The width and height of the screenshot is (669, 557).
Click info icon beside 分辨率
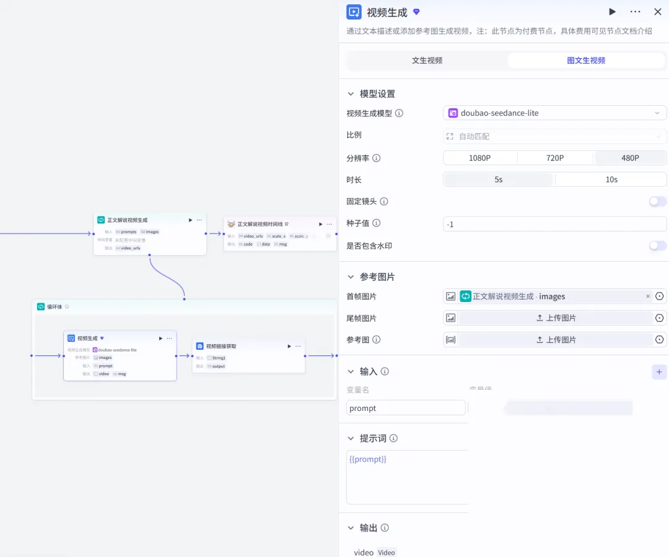pyautogui.click(x=377, y=158)
